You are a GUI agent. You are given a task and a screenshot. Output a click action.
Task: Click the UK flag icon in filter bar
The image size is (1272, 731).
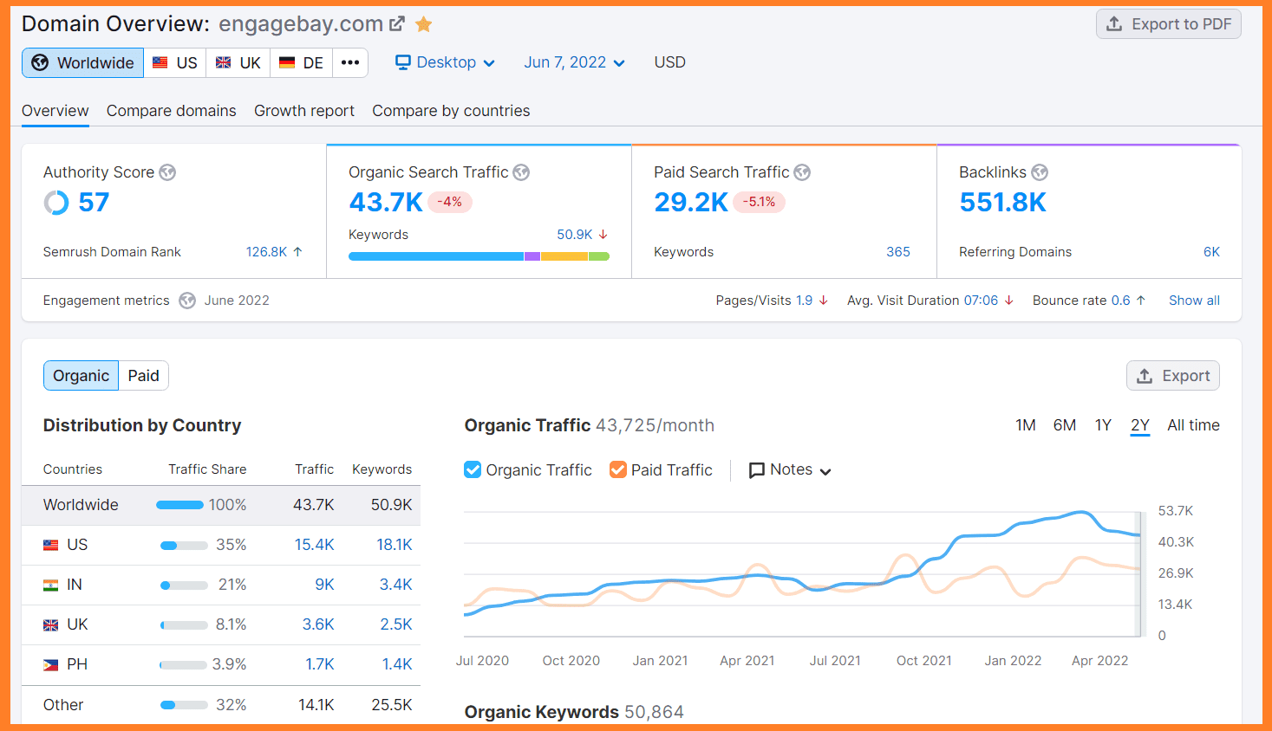(224, 62)
